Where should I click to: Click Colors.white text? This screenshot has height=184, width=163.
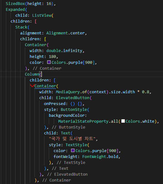140,121
